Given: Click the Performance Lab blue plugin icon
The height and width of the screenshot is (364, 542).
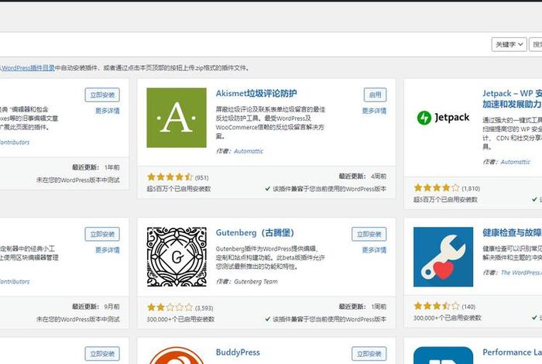Looking at the screenshot, I should (x=443, y=355).
